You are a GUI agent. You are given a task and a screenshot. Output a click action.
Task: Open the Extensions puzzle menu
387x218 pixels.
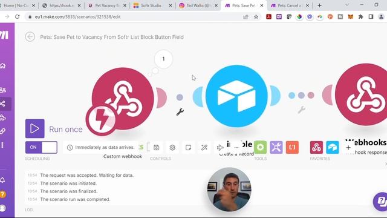tap(361, 17)
